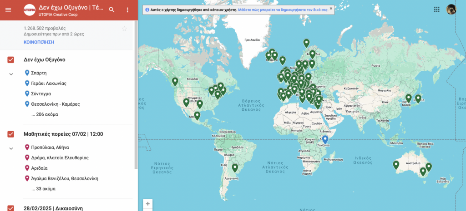
Task: Collapse the Μαθητικές πορείες layer list
Action: tap(11, 148)
